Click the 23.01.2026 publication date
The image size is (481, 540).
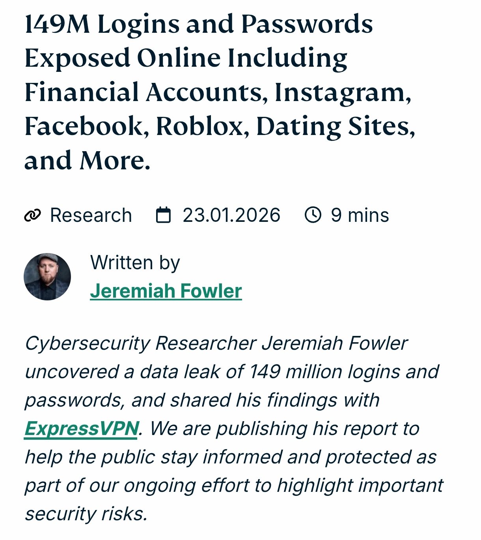point(231,216)
